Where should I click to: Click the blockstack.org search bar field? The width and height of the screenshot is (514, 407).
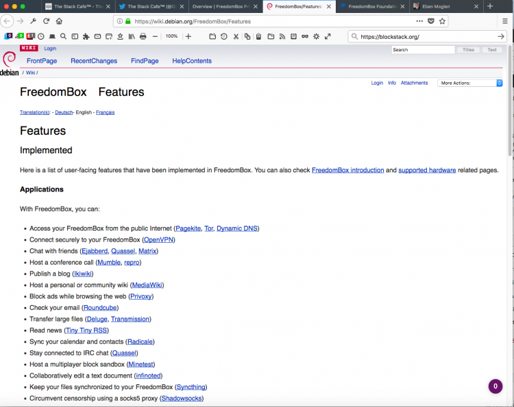(x=427, y=37)
